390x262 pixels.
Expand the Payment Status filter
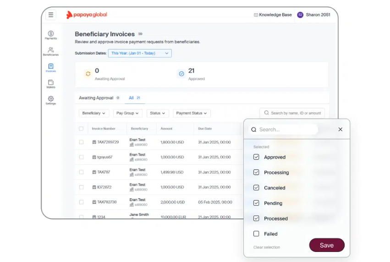point(192,113)
